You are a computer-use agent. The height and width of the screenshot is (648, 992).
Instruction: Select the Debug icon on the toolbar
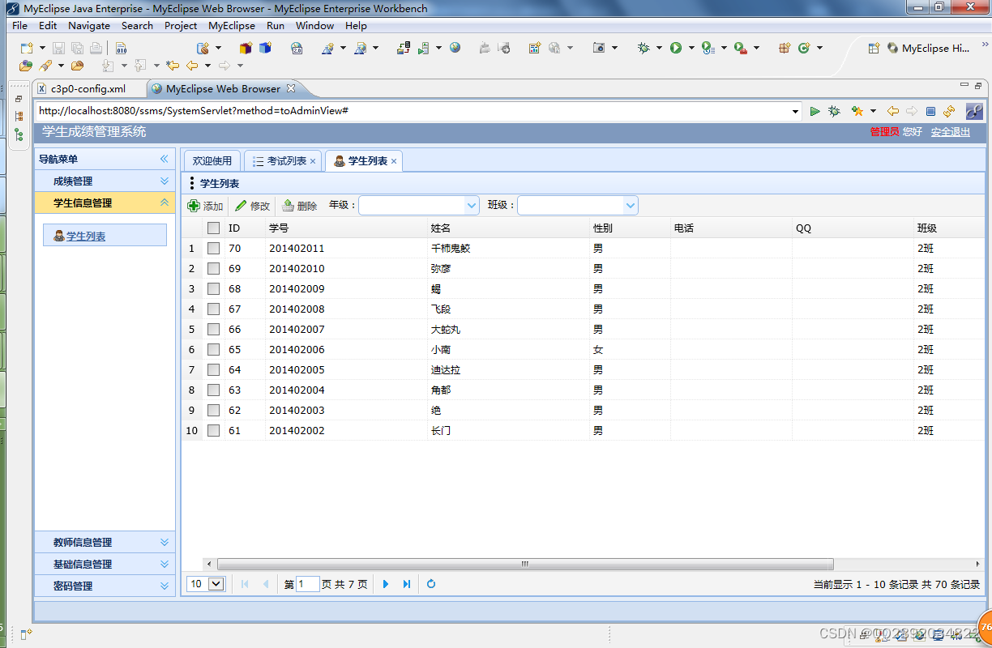point(642,48)
